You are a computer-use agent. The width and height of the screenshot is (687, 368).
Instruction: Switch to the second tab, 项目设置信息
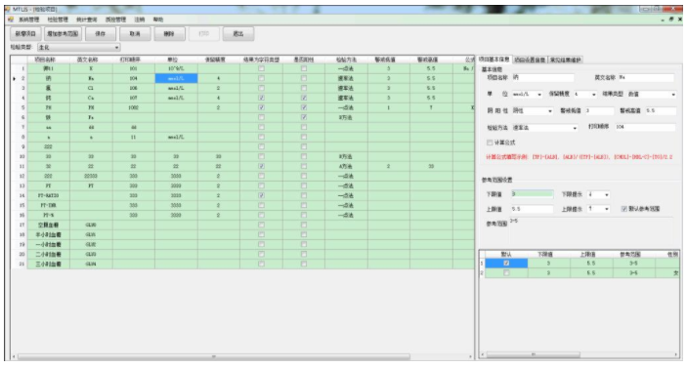click(530, 60)
